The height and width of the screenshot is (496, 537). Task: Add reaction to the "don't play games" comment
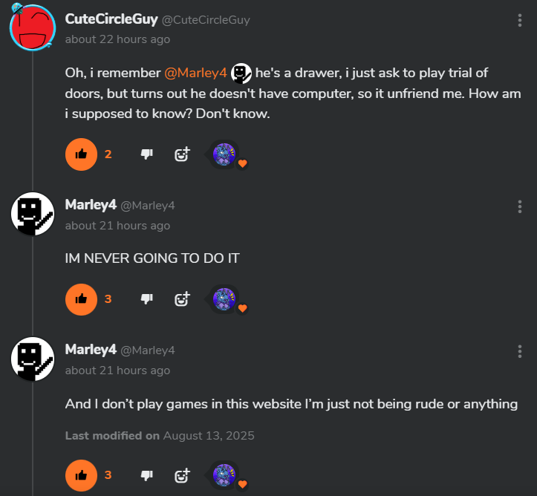182,475
